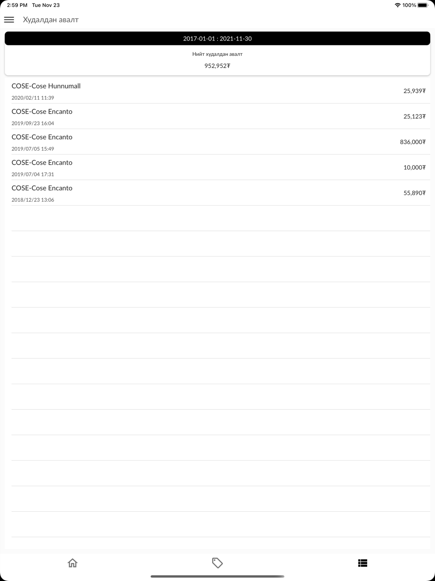Tap the battery indicator icon

pos(423,5)
